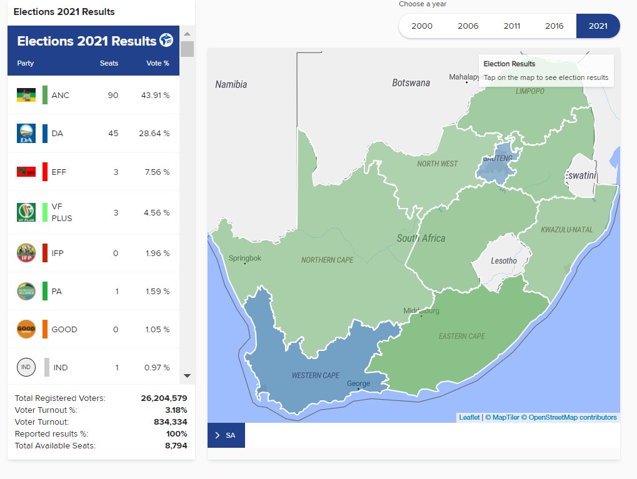Click the Eastern Cape province on map

462,336
